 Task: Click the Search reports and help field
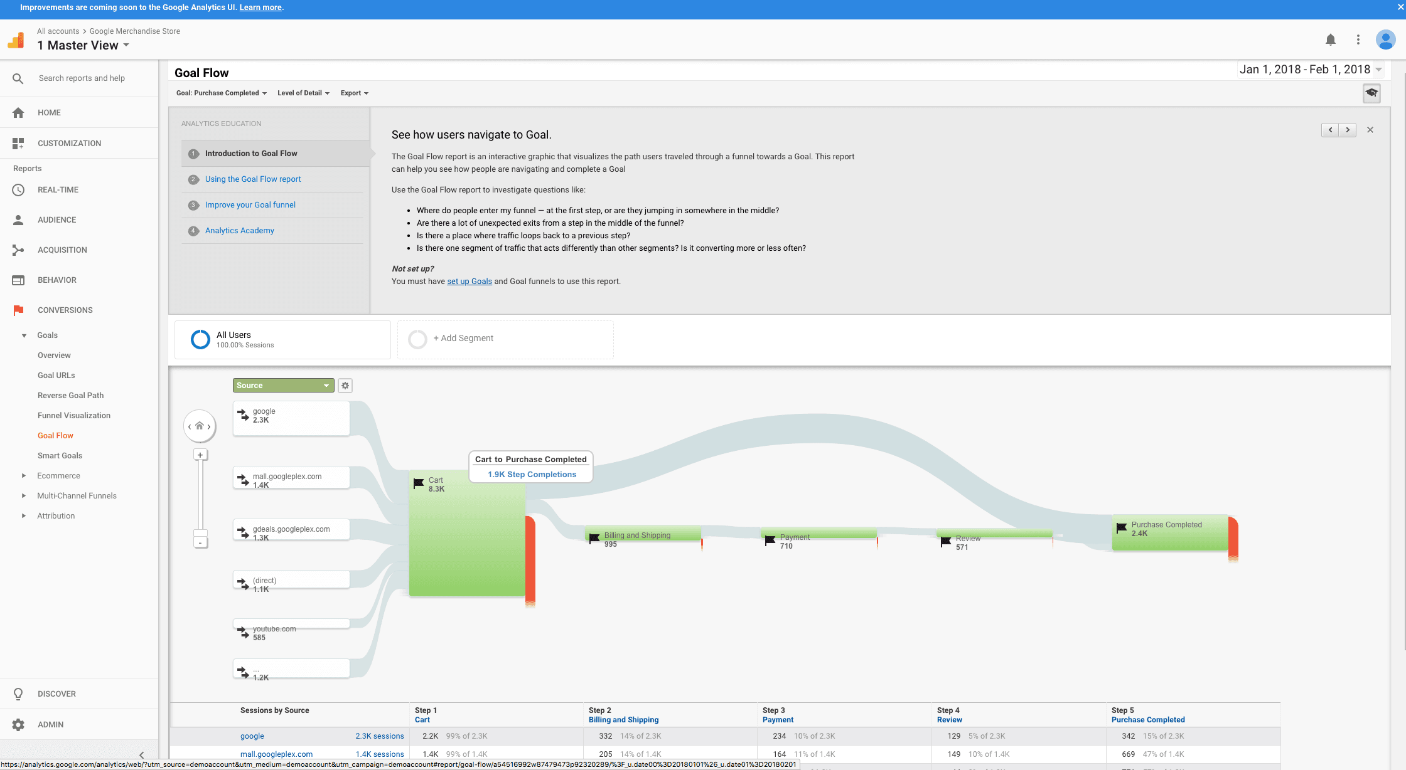[x=82, y=78]
